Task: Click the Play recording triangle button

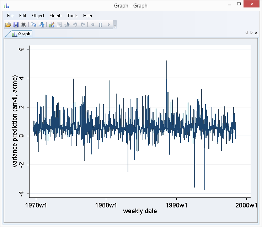Action: pos(109,25)
